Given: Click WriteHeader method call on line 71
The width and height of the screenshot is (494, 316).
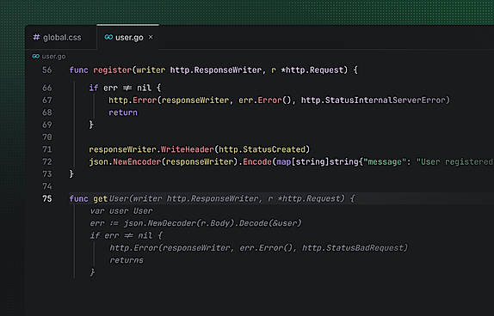Looking at the screenshot, I should click(187, 149).
